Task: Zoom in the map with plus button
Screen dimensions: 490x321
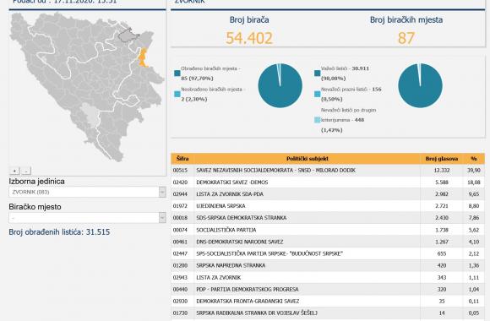Action: pos(14,171)
